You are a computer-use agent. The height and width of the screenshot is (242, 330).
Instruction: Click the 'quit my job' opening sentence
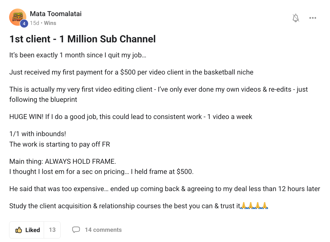click(x=78, y=55)
